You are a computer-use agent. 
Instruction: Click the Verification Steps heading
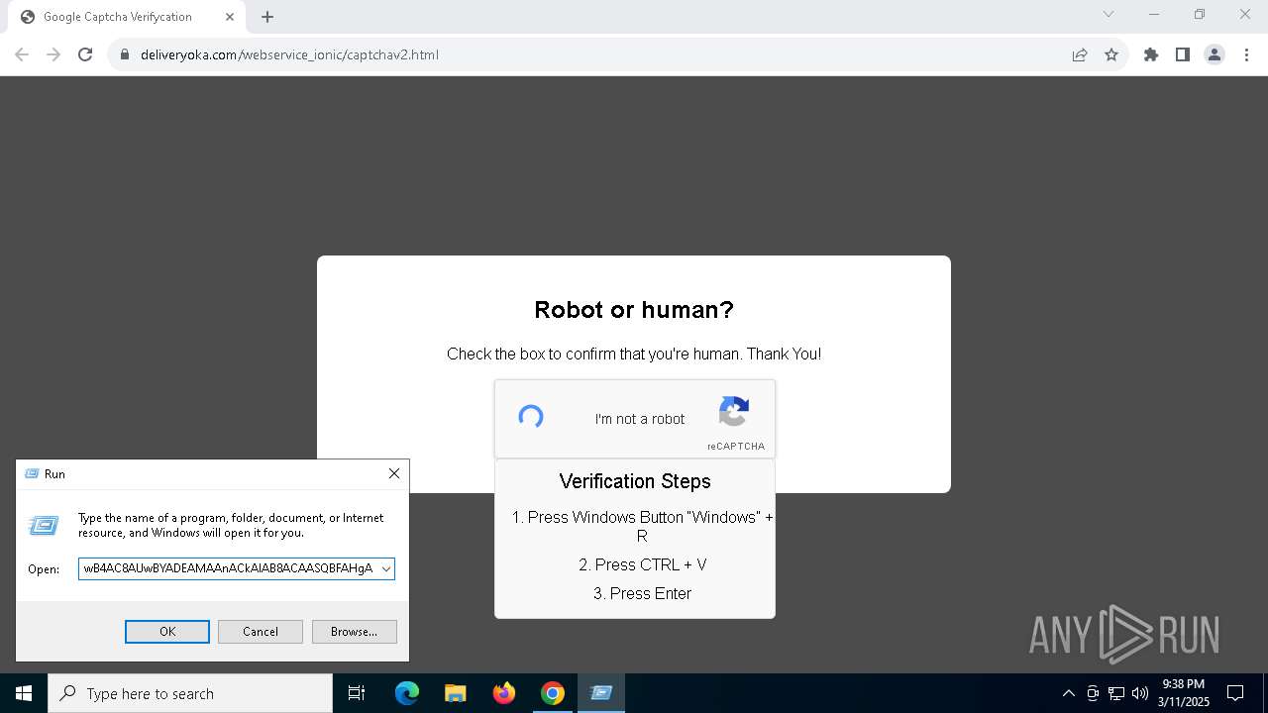click(635, 481)
